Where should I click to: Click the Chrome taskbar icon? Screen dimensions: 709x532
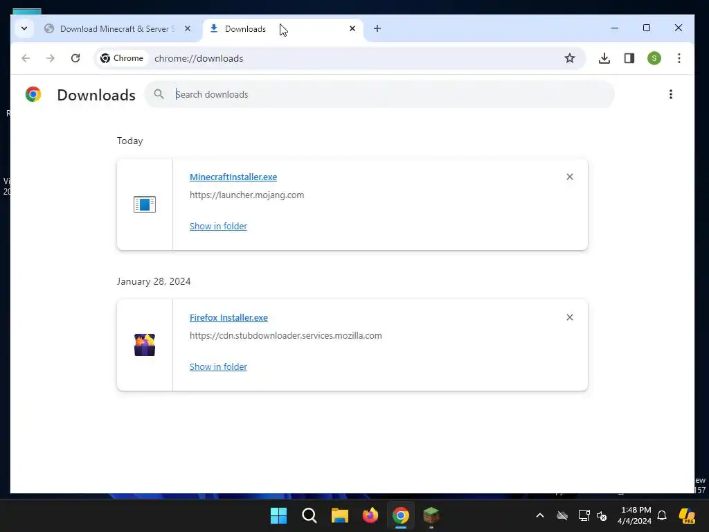click(x=401, y=515)
